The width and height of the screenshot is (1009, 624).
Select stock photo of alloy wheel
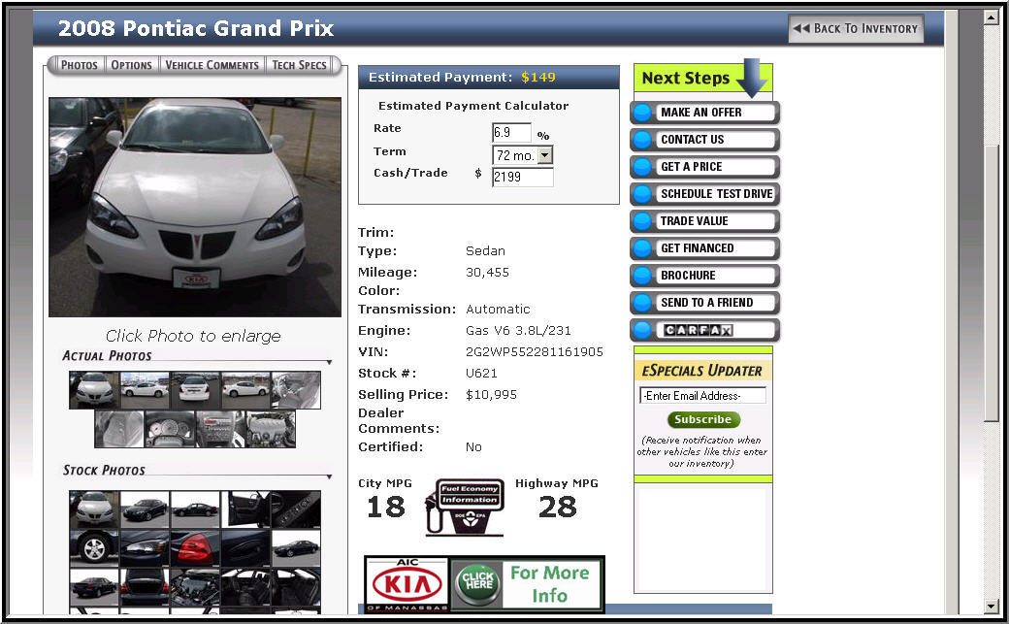coord(94,548)
